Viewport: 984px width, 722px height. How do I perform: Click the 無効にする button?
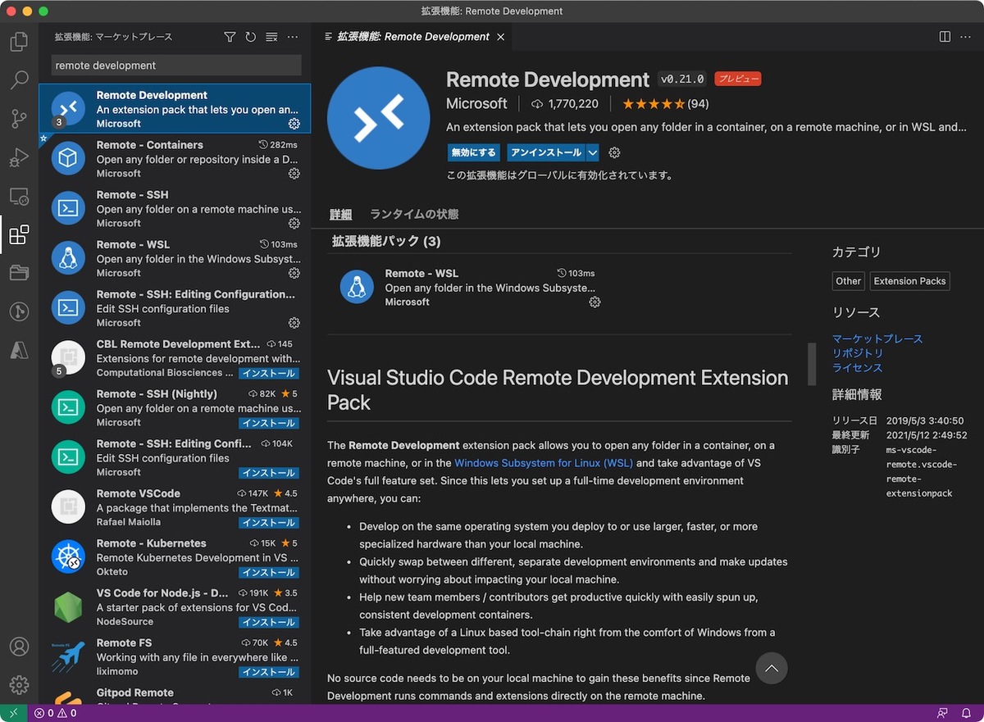click(x=474, y=152)
